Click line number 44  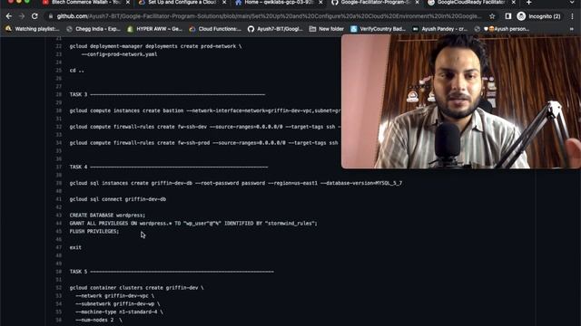[x=58, y=224]
